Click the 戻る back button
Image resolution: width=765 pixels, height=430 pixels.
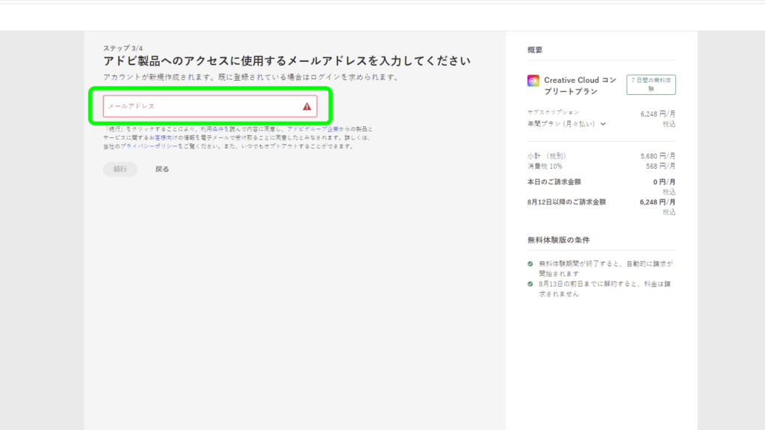(162, 169)
